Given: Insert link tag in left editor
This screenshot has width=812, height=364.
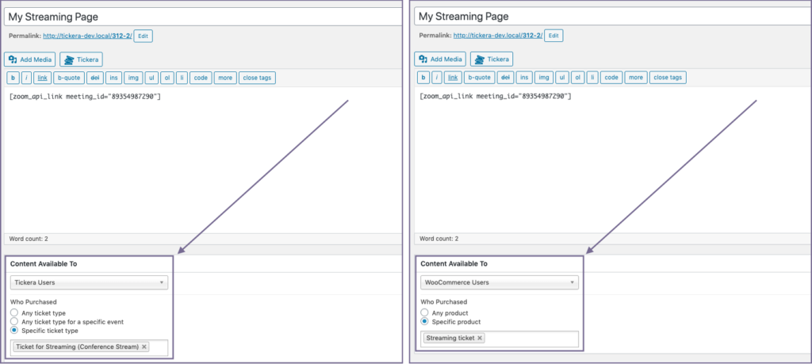Looking at the screenshot, I should 43,78.
